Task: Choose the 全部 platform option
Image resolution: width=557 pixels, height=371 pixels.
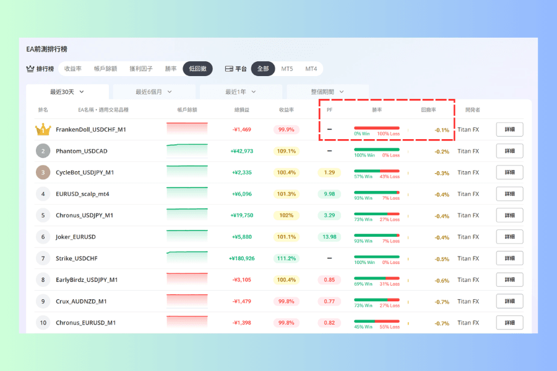Action: coord(263,69)
